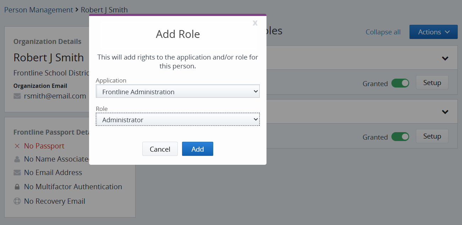Click the person icon next to No Name
The height and width of the screenshot is (225, 462).
pyautogui.click(x=17, y=159)
